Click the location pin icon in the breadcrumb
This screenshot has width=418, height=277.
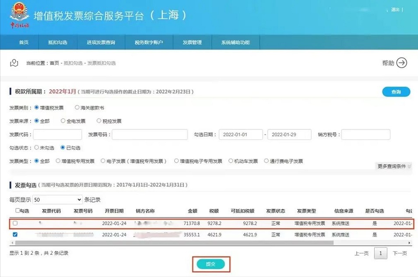pyautogui.click(x=14, y=63)
